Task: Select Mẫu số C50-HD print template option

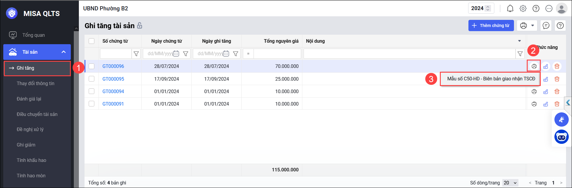Action: pos(491,79)
